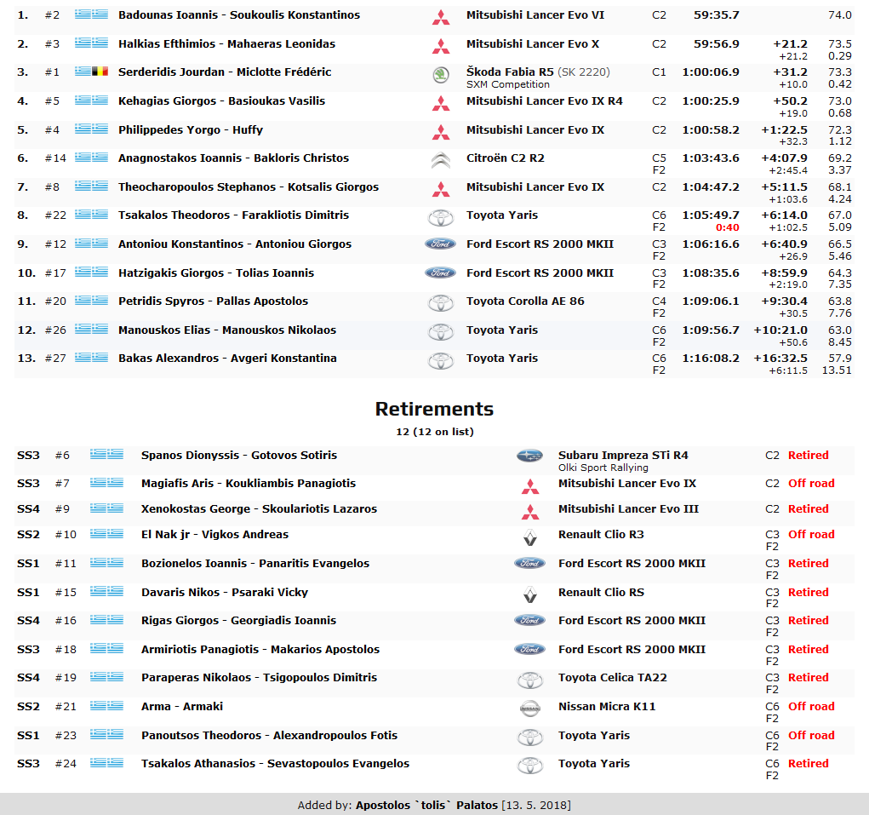Click Ford logo in Antoniou Konstantinos row

coord(441,244)
